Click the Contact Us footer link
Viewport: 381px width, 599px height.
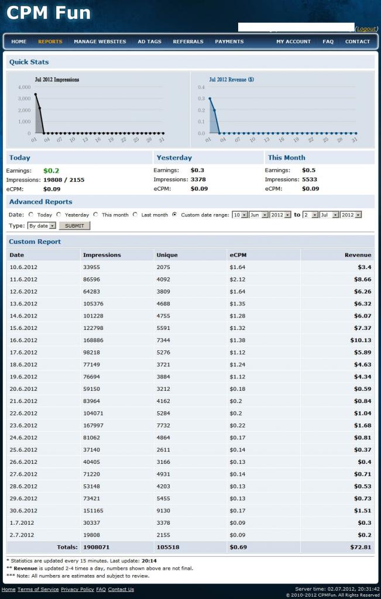point(121,590)
